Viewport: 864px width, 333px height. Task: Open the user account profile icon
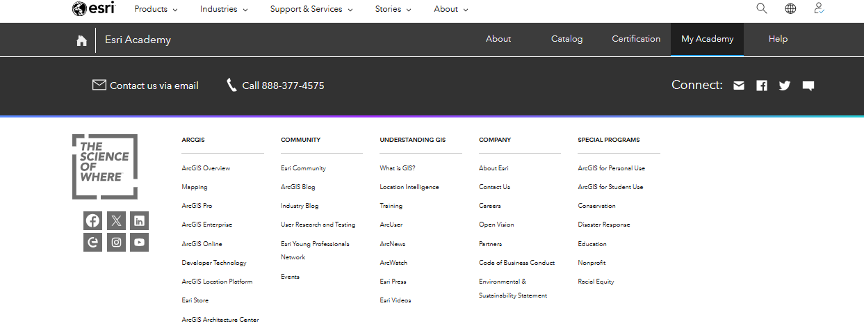coord(819,8)
